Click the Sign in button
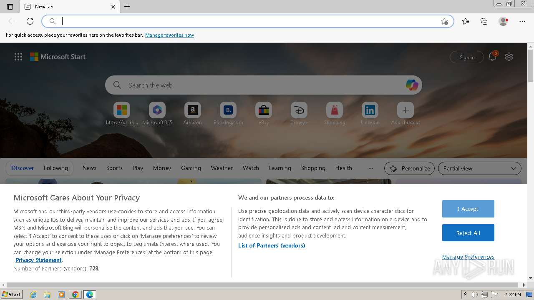The image size is (534, 300). click(467, 57)
